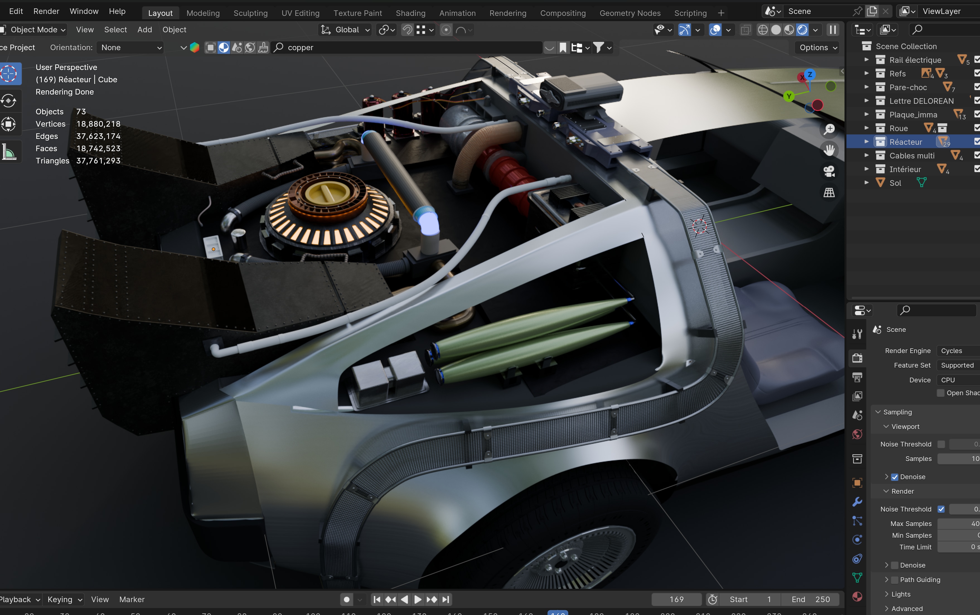
Task: Open the Output properties tab
Action: click(857, 377)
